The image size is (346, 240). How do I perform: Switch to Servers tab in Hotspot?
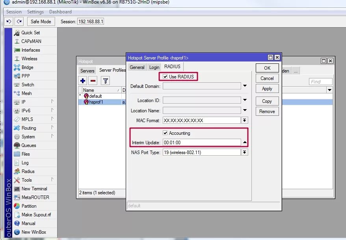[x=87, y=71]
